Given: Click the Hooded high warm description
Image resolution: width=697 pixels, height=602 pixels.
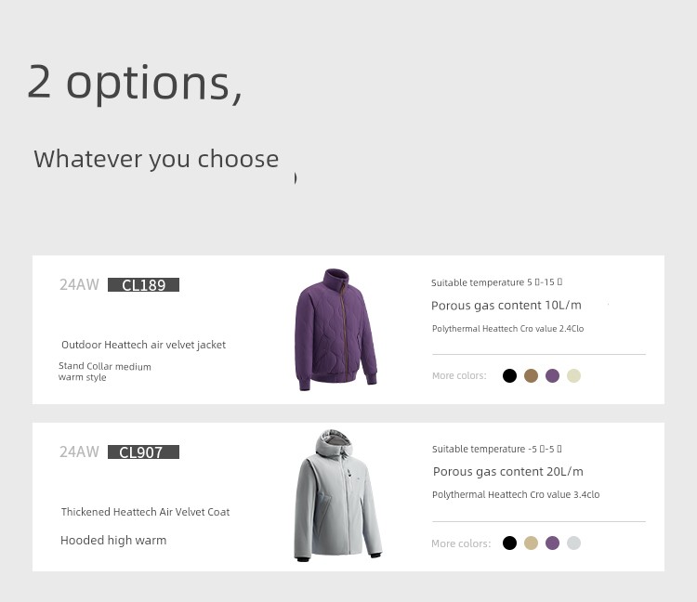Looking at the screenshot, I should pos(113,541).
